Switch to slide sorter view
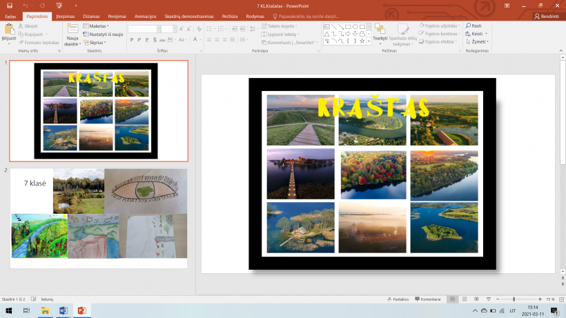Viewport: 566px width, 318px height. (x=464, y=299)
